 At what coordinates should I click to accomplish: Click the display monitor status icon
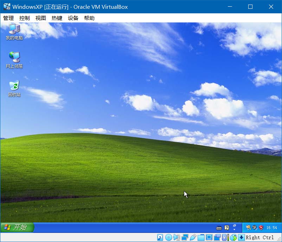point(209,237)
